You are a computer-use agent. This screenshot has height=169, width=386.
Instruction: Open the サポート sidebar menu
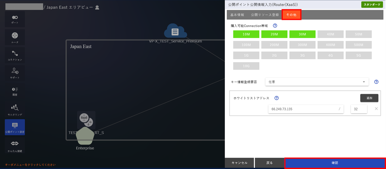click(15, 73)
